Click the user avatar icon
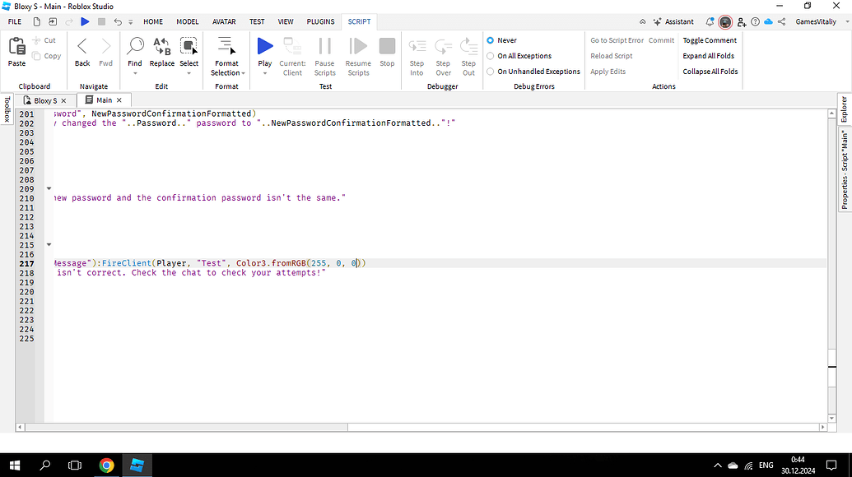The height and width of the screenshot is (477, 852). (725, 21)
